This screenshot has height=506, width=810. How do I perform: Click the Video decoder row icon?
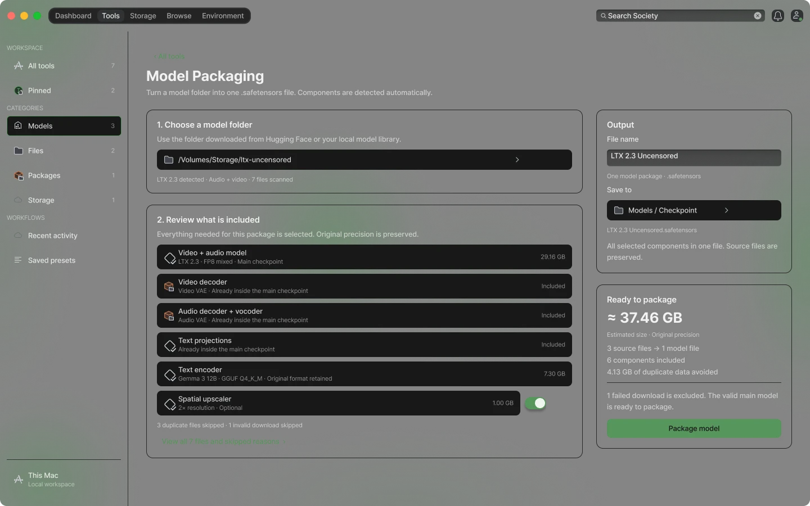[169, 286]
